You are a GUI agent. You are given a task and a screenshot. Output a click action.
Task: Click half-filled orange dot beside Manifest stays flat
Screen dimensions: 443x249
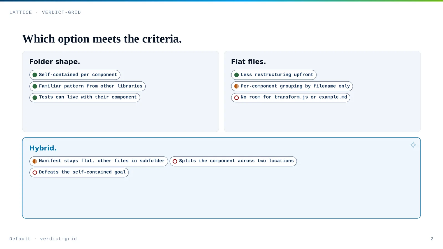pos(35,161)
